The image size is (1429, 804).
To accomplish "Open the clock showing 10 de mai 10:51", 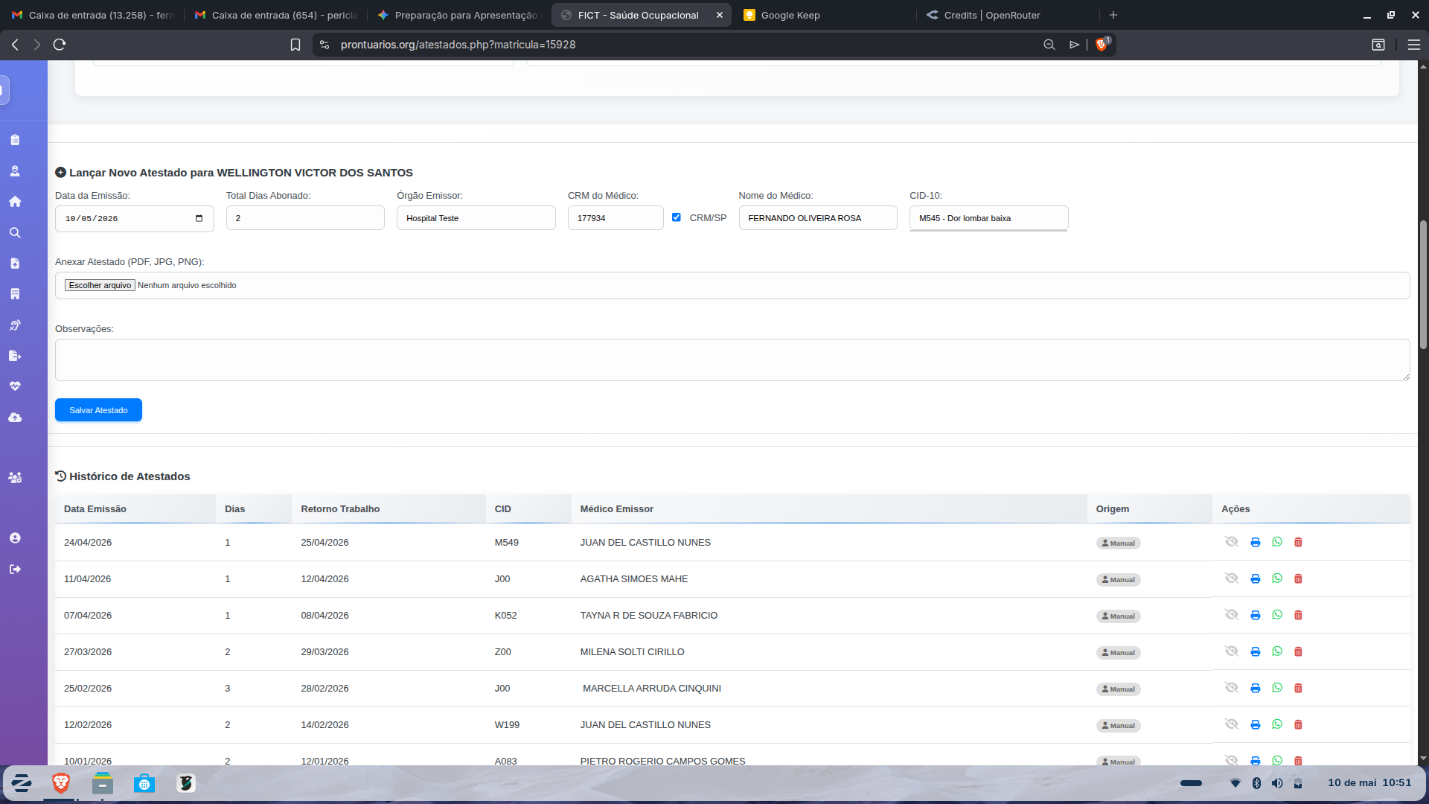I will (1369, 783).
